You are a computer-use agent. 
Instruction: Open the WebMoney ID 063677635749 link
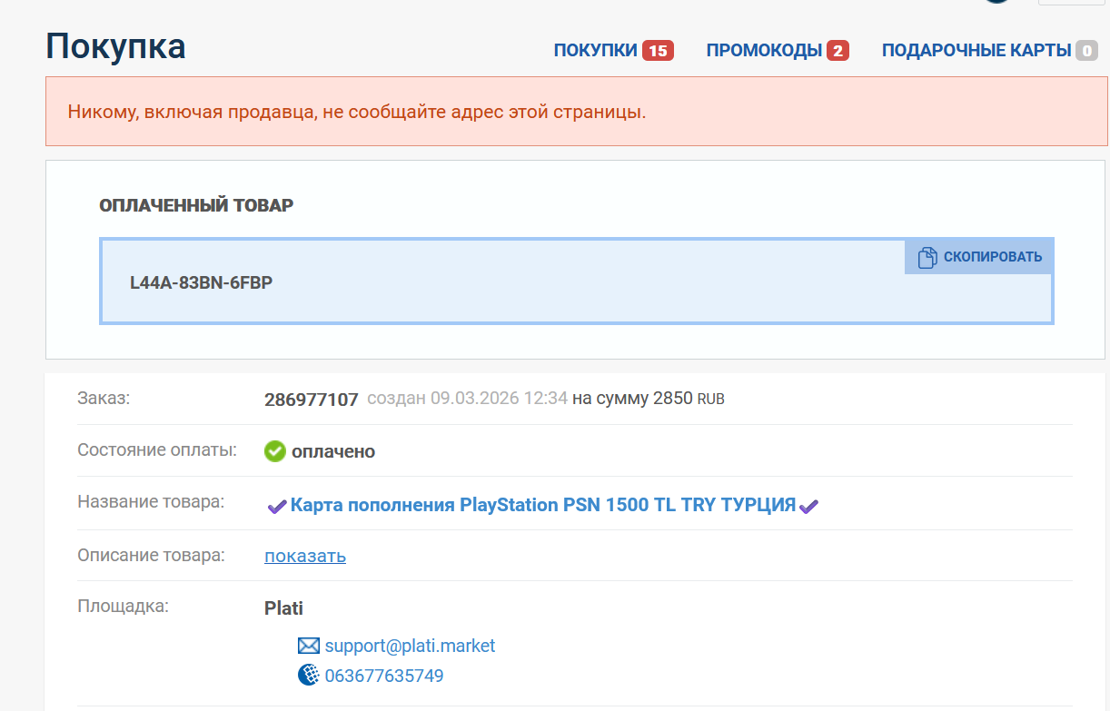point(384,676)
